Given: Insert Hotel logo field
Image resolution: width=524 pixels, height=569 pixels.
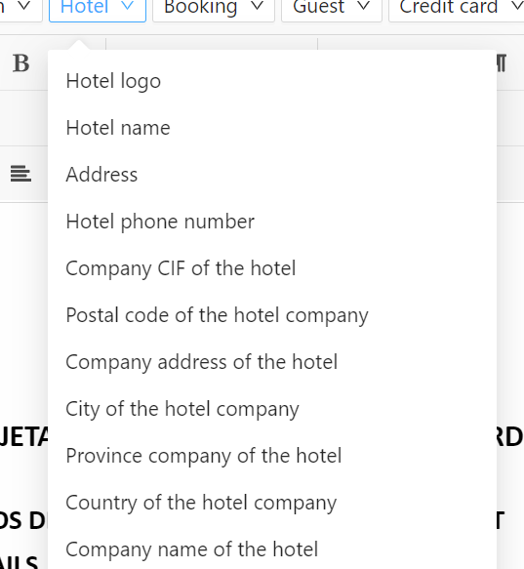Looking at the screenshot, I should click(272, 81).
